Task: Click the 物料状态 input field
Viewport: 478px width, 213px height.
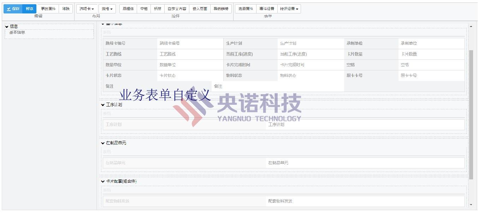Action: 311,75
